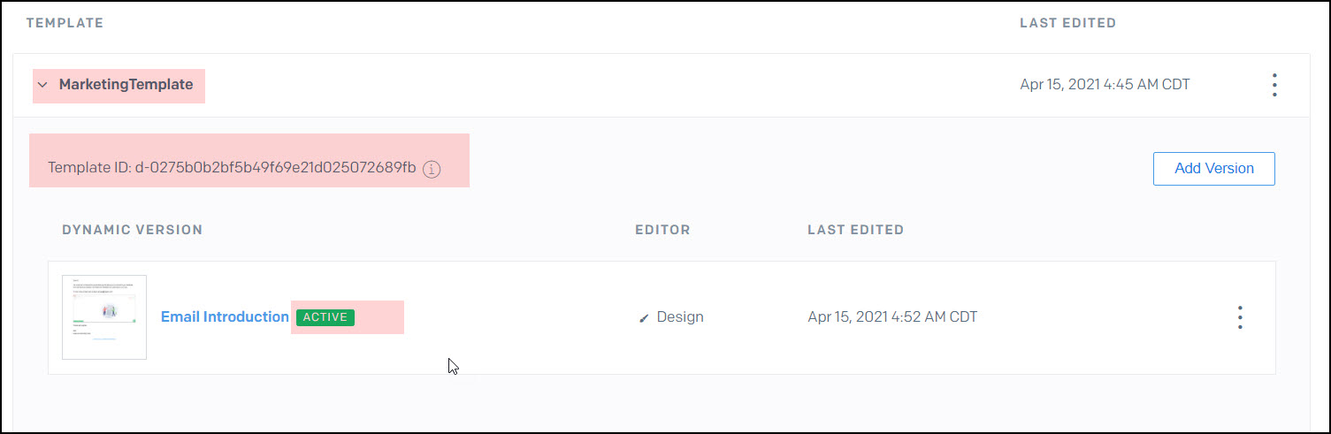Click the DYNAMIC VERSION column header
Viewport: 1331px width, 434px height.
(x=133, y=230)
